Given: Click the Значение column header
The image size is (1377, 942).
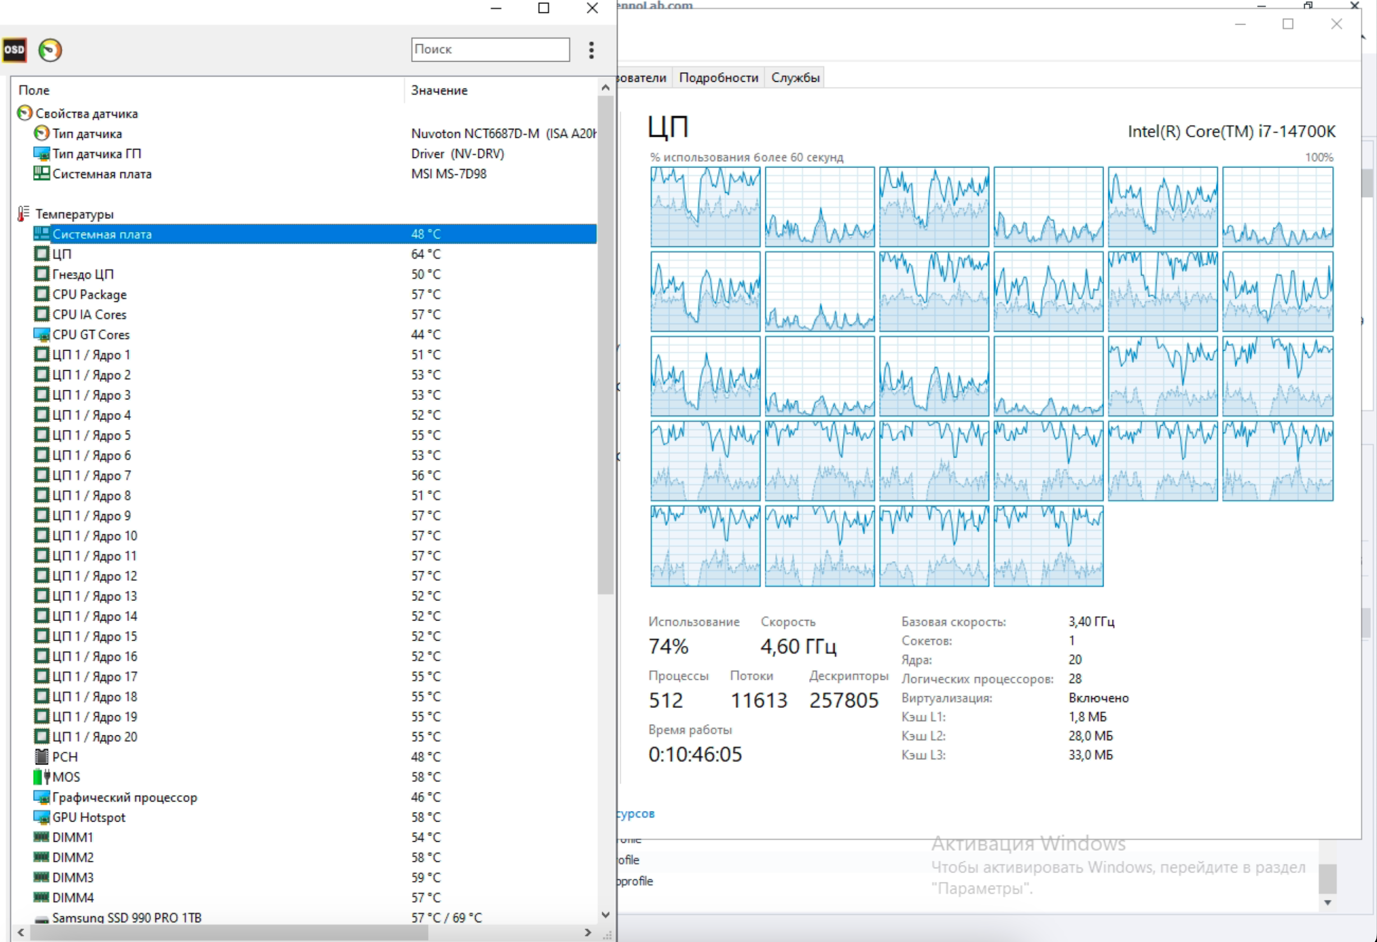Looking at the screenshot, I should 439,90.
